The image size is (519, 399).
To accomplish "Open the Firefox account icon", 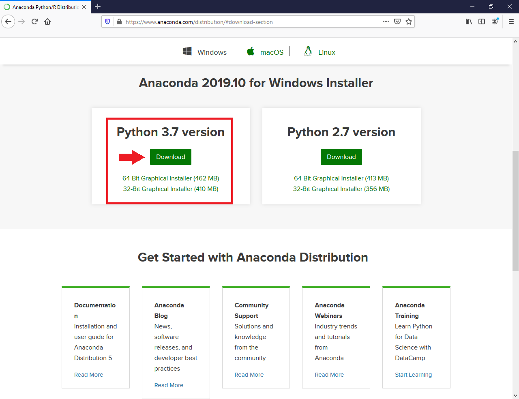I will (495, 21).
